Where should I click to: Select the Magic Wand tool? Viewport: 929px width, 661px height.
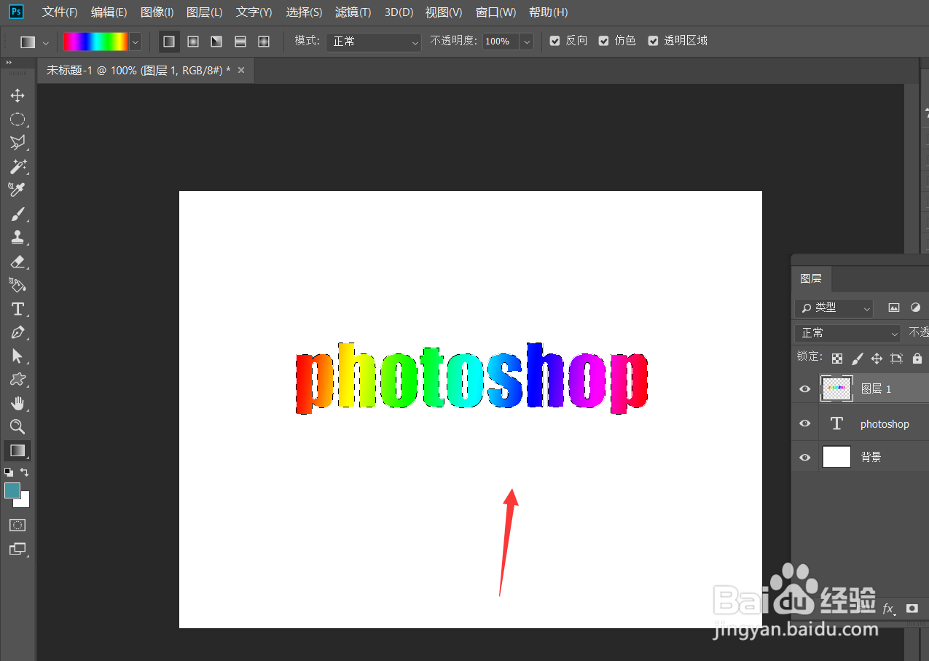tap(17, 166)
